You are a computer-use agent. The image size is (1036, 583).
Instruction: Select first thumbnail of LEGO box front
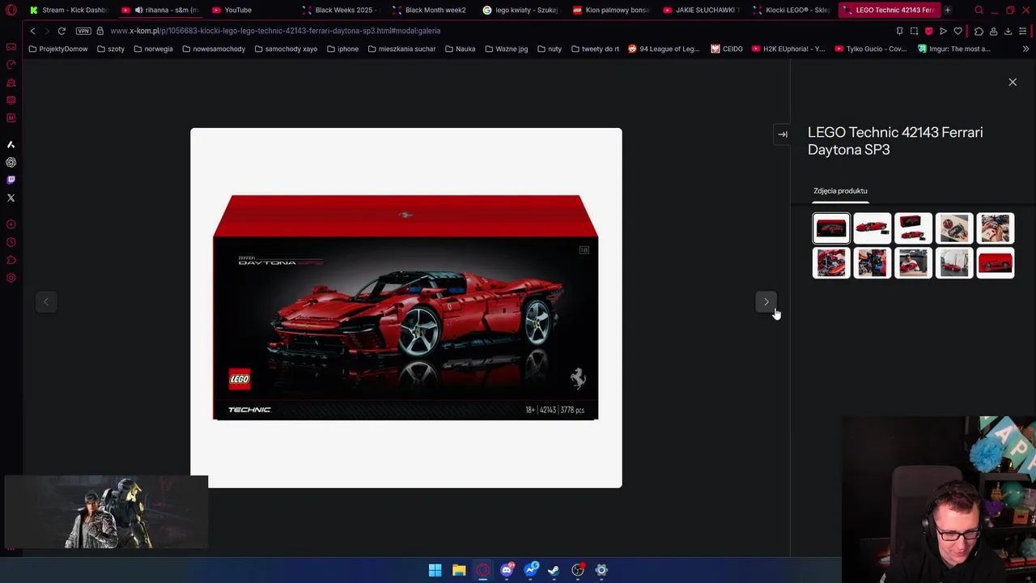tap(831, 228)
